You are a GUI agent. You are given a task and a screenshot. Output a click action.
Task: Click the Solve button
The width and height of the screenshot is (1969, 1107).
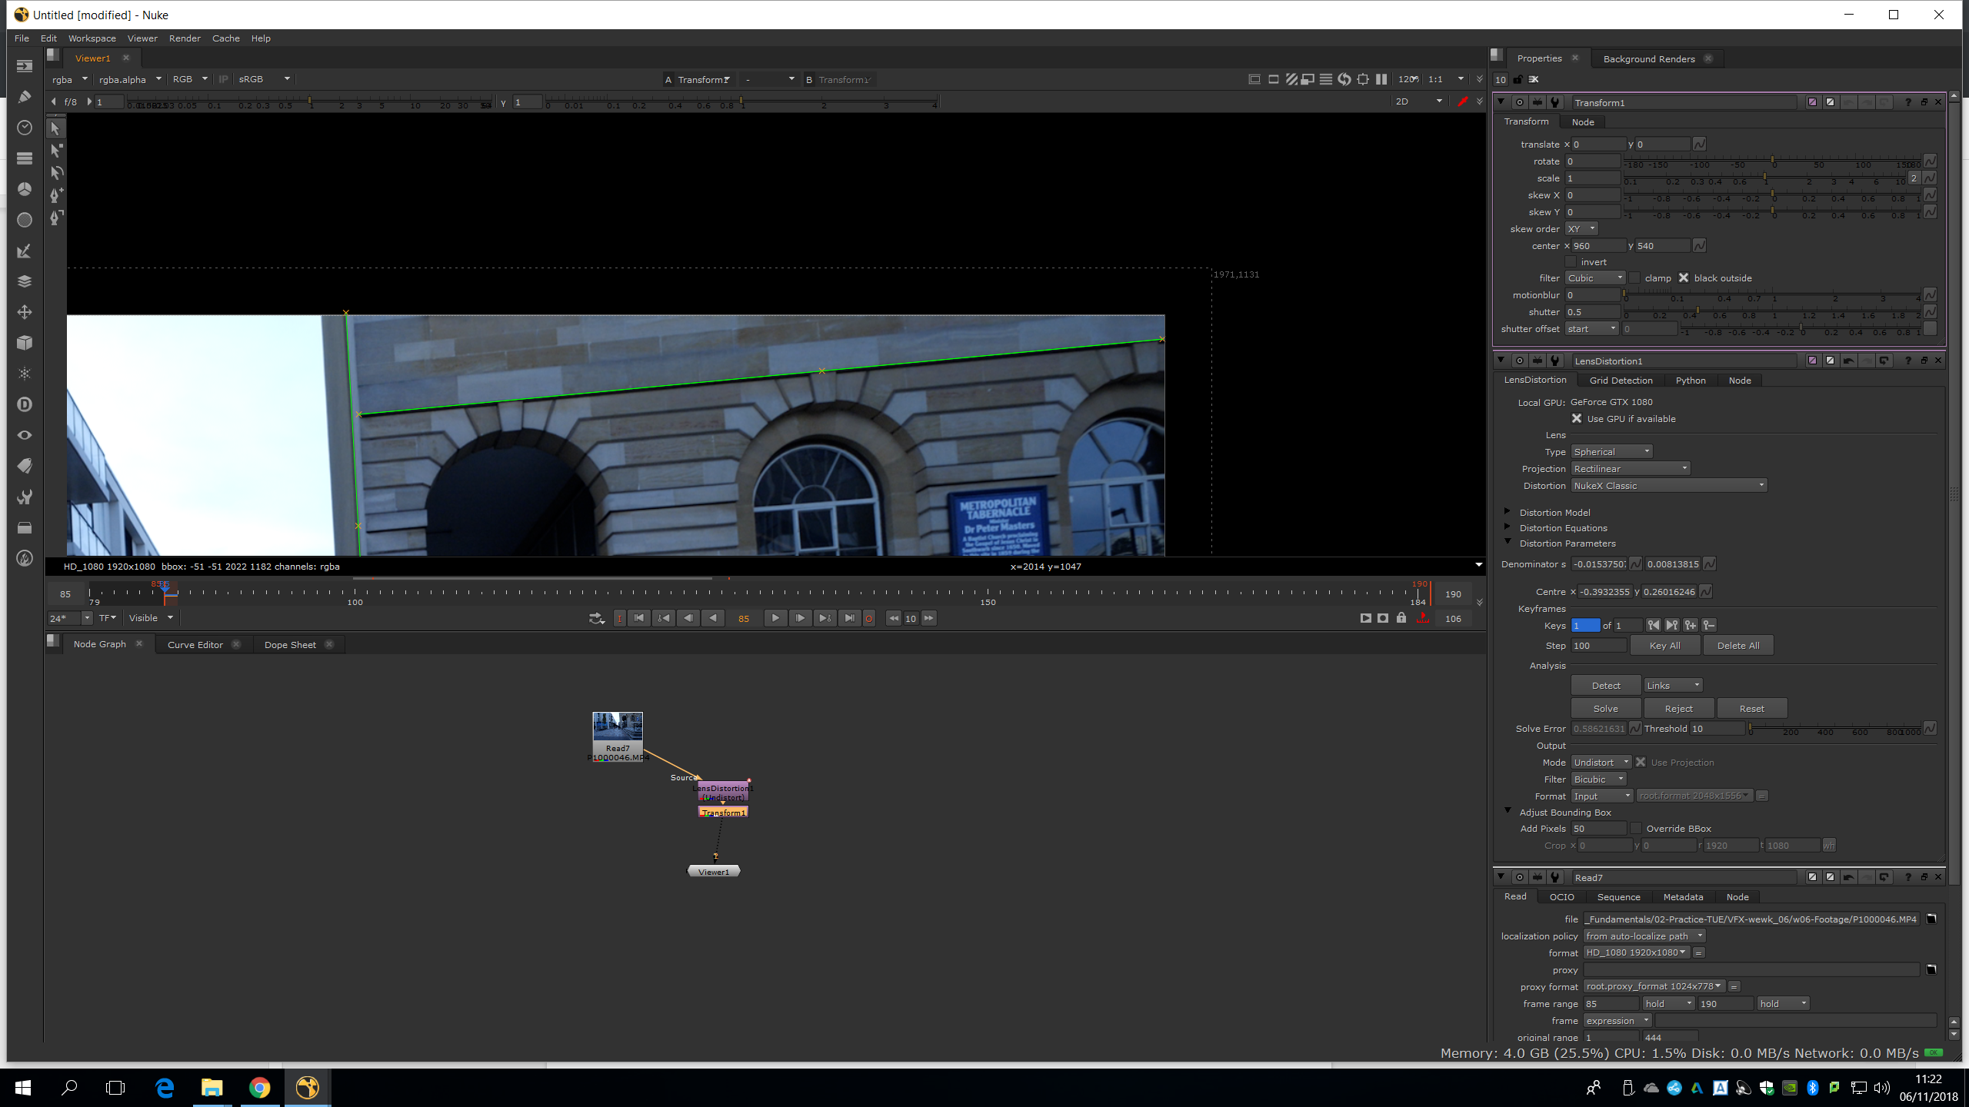coord(1605,709)
